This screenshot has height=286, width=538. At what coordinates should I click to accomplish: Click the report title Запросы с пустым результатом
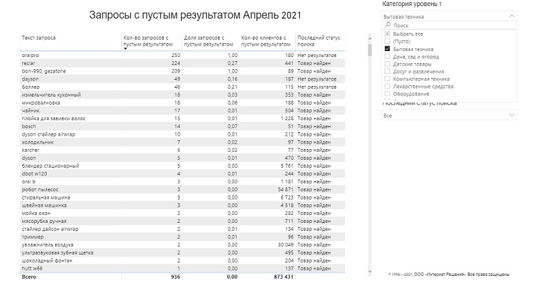click(195, 15)
